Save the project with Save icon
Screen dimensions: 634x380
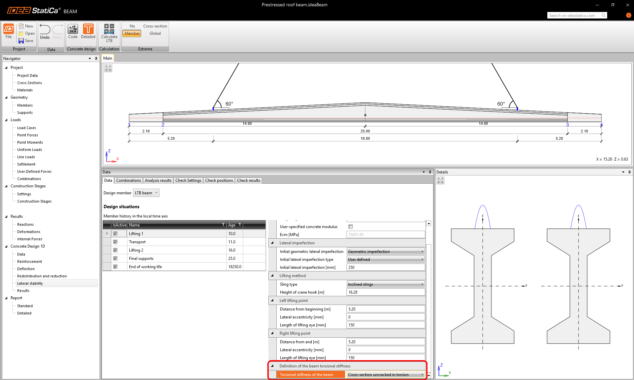[22, 41]
